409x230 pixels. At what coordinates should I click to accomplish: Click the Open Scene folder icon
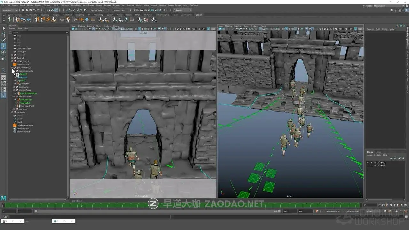point(27,10)
